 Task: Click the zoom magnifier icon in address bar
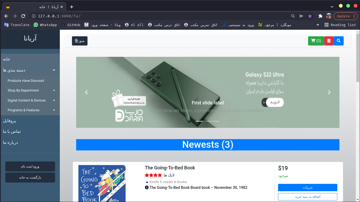click(x=293, y=16)
